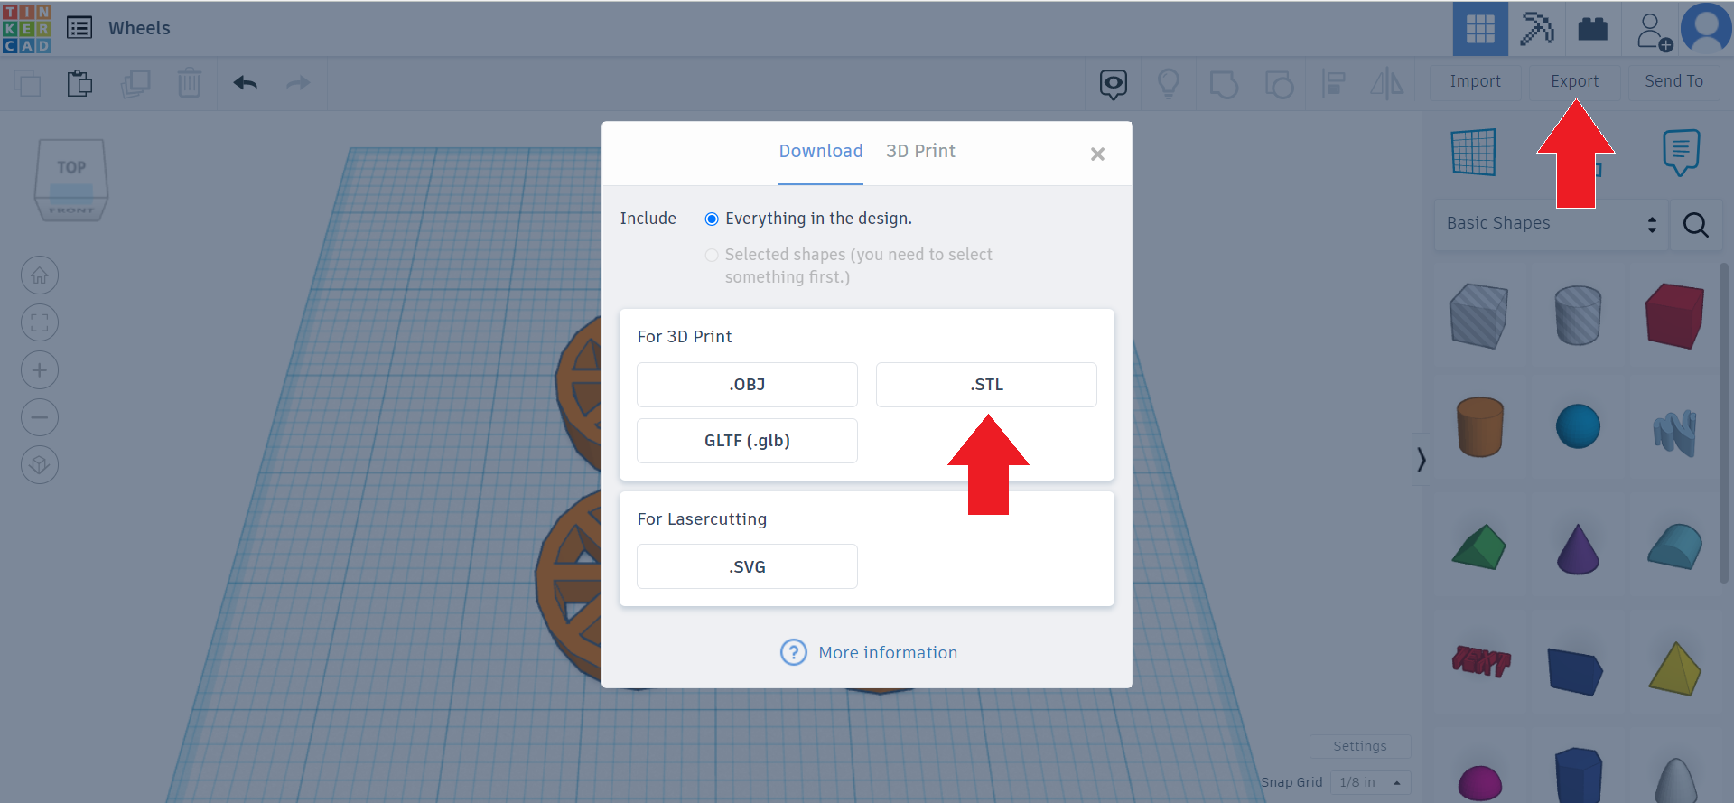Pick the purple Cone shape
The height and width of the screenshot is (803, 1734).
click(1578, 549)
